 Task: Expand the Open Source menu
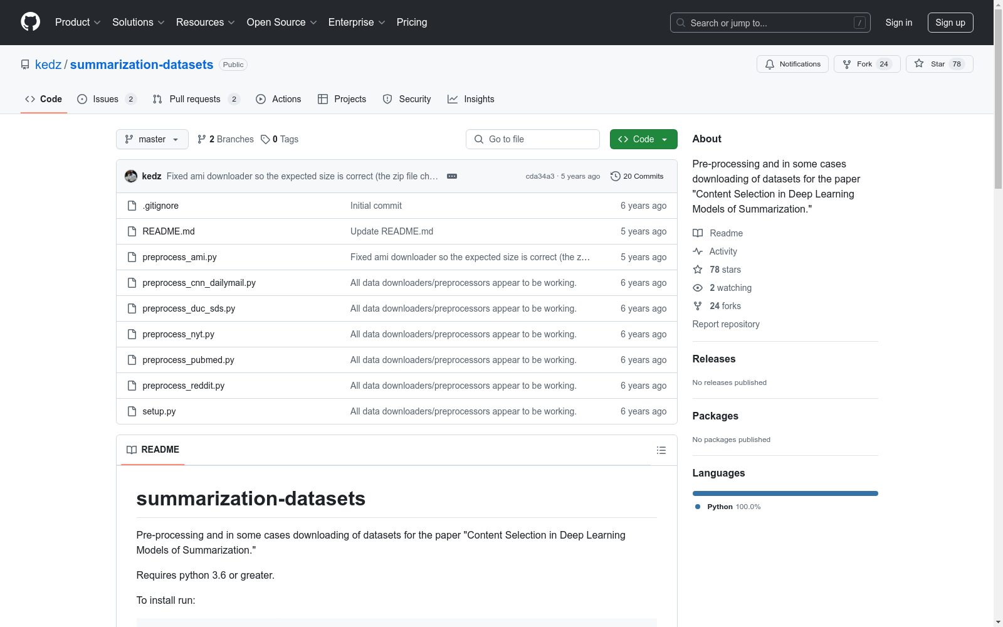pos(282,22)
